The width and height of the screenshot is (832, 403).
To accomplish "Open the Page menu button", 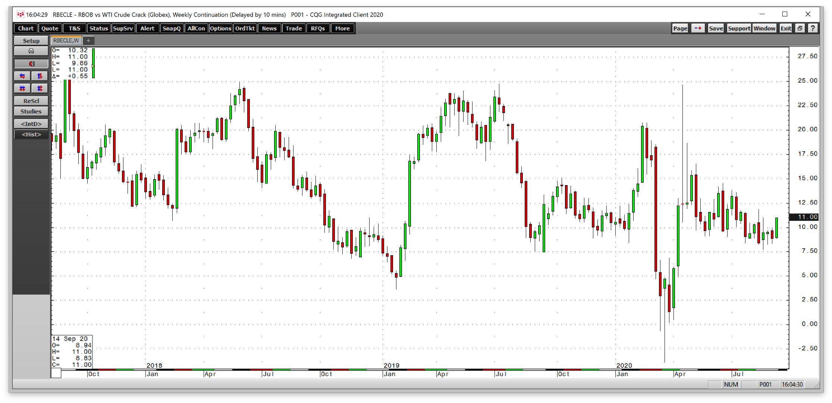I will point(680,28).
